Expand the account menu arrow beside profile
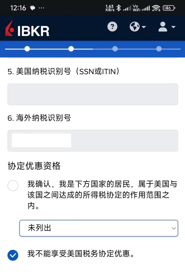This screenshot has width=185, height=279. pyautogui.click(x=173, y=27)
